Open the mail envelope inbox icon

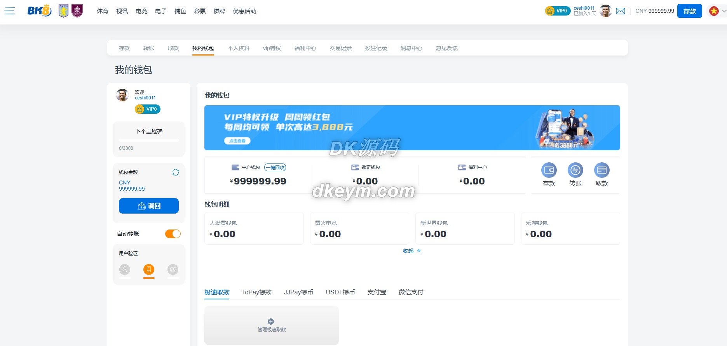pos(621,11)
